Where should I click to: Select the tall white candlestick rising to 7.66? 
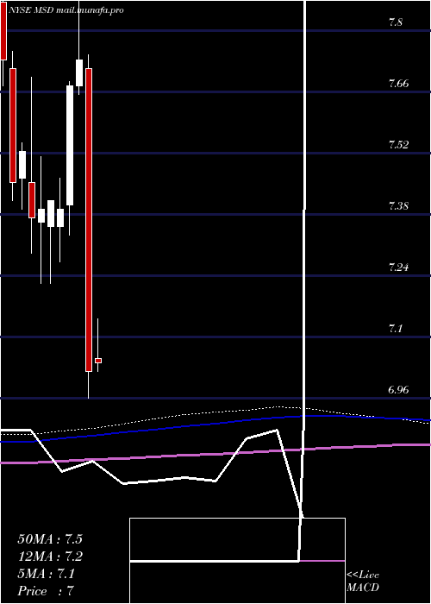70,145
